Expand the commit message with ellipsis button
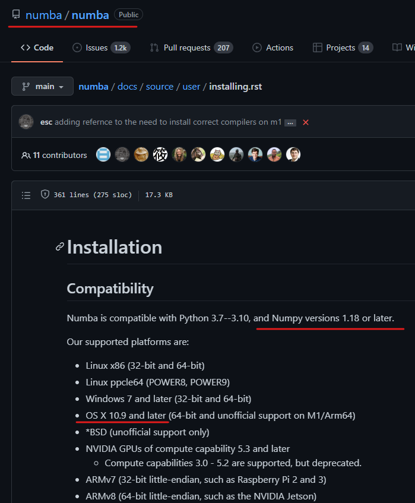This screenshot has width=415, height=503. point(290,122)
